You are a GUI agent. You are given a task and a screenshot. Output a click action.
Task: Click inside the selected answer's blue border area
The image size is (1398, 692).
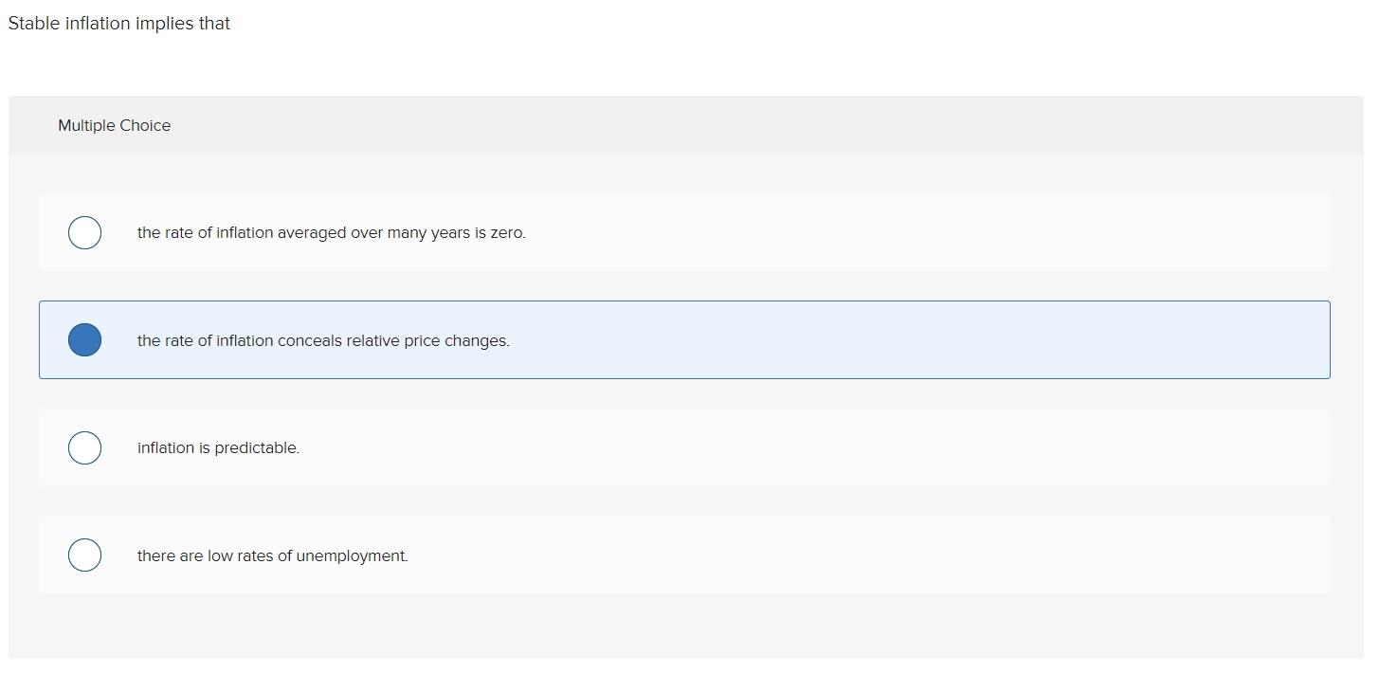tap(853, 339)
